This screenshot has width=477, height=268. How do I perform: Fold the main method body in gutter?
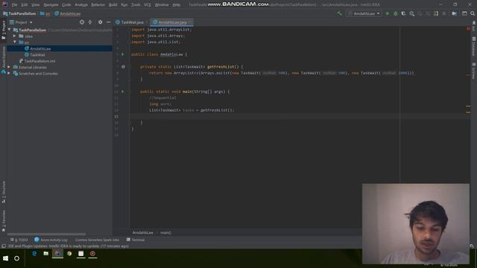[130, 92]
